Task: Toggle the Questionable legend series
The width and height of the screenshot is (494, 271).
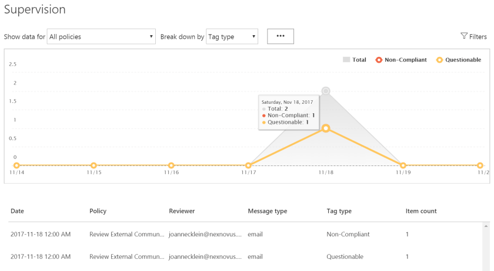Action: click(458, 60)
